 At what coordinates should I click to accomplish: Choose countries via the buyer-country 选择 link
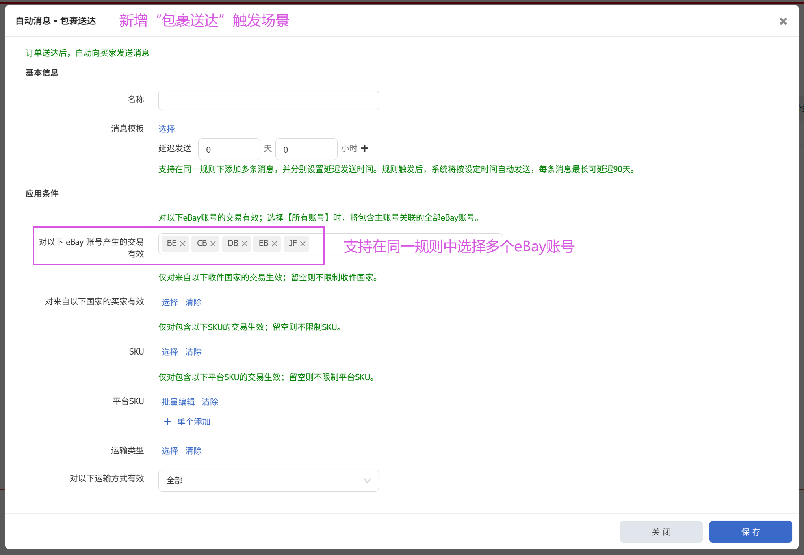[x=170, y=302]
